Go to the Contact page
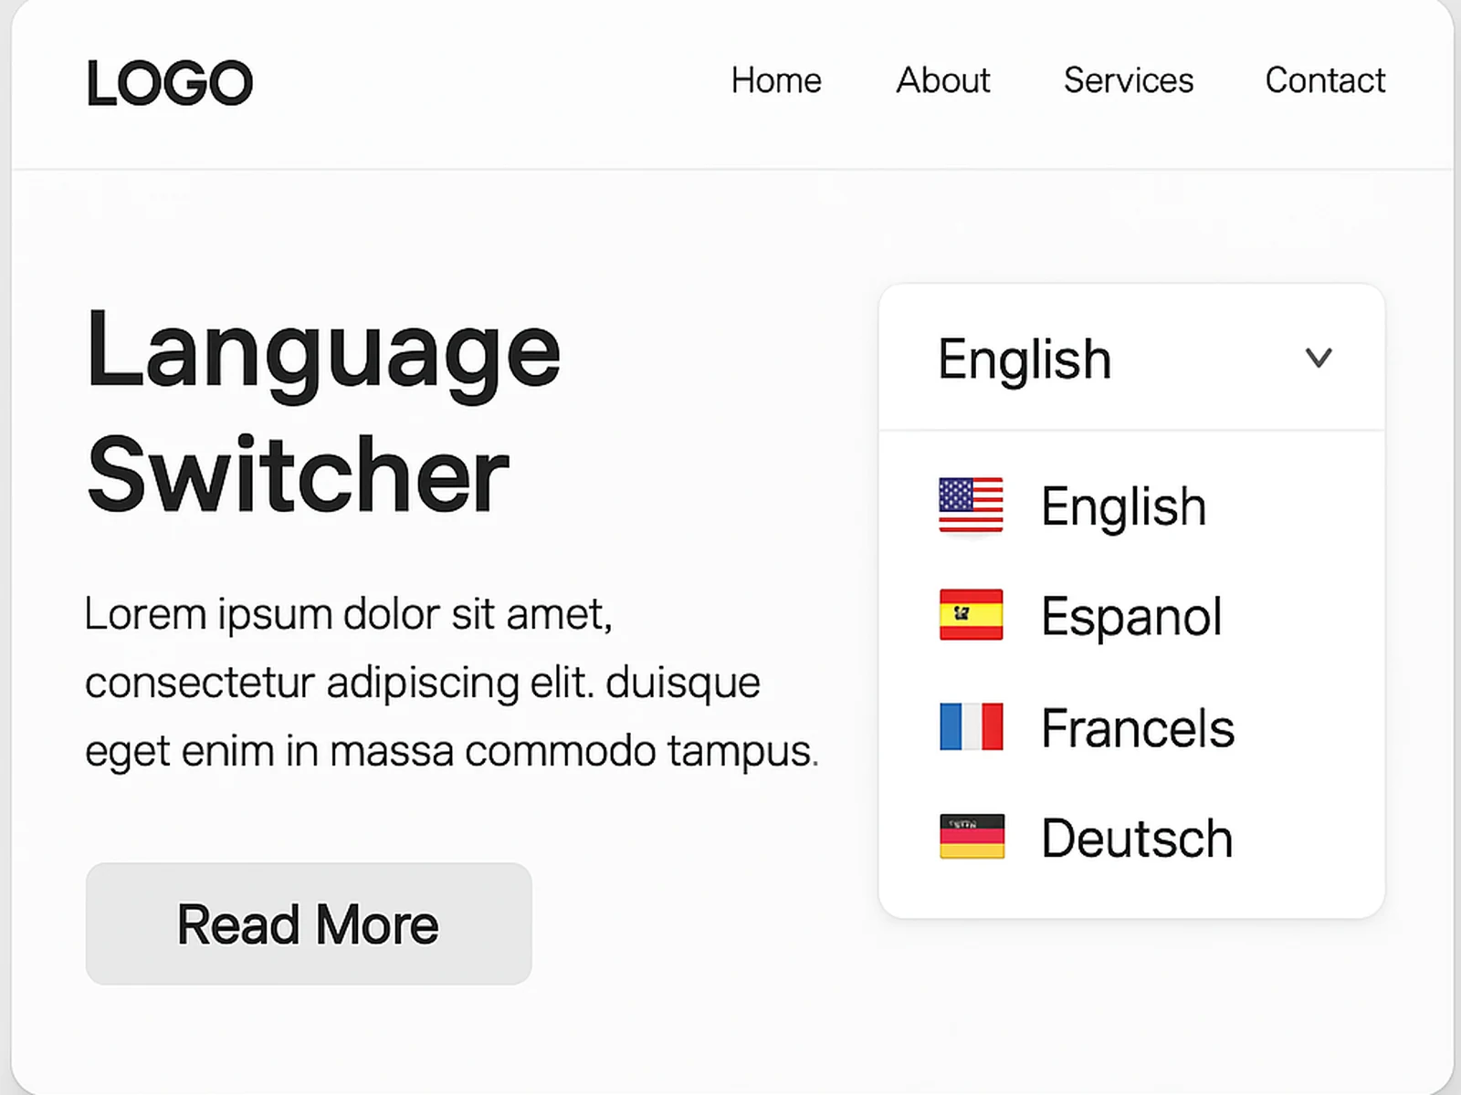Screen dimensions: 1461x1095 [1325, 80]
